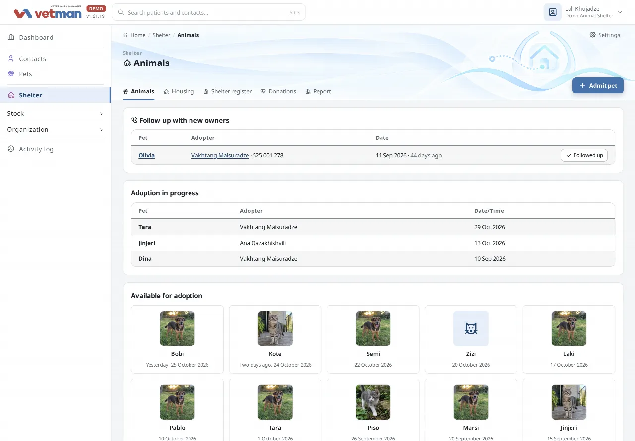The width and height of the screenshot is (635, 441).
Task: Focus the search patients and contacts field
Action: (208, 13)
